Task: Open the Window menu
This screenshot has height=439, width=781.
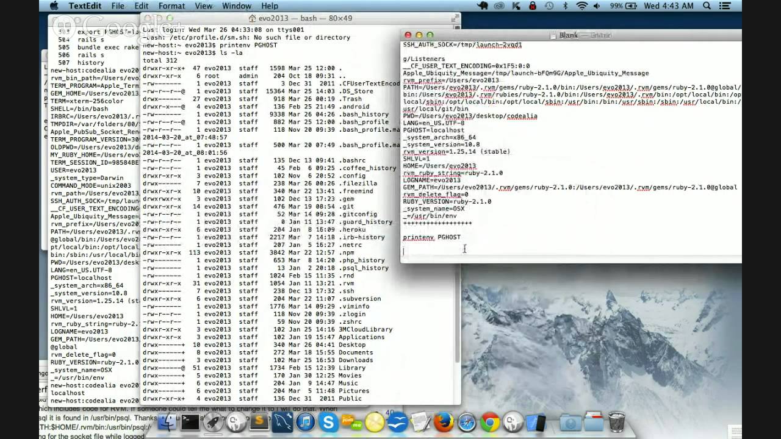Action: pyautogui.click(x=236, y=5)
